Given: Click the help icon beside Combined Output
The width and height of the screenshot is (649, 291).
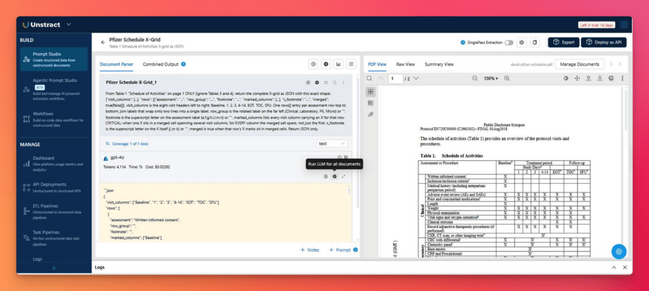Looking at the screenshot, I should (x=183, y=64).
